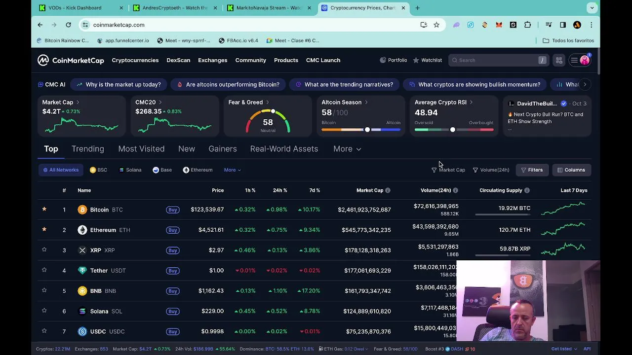Open the Get listed dropdown in footer
The height and width of the screenshot is (355, 632).
(x=564, y=349)
